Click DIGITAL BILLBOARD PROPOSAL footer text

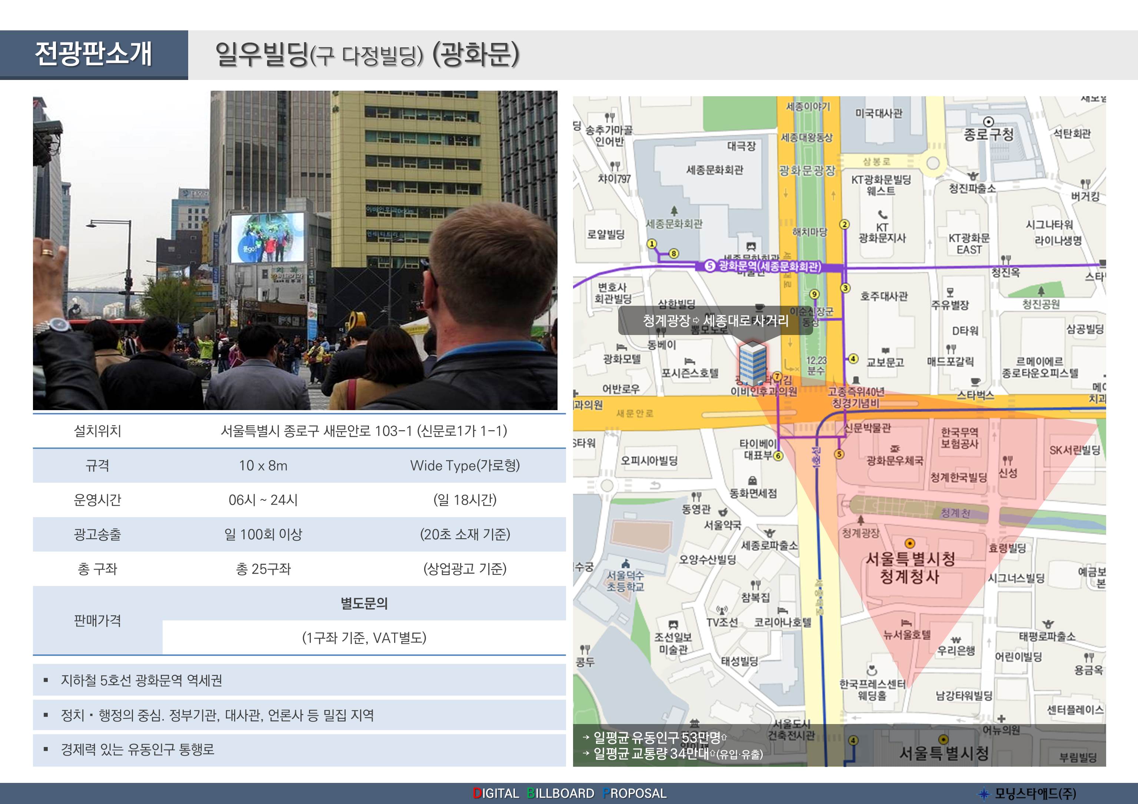(x=569, y=793)
